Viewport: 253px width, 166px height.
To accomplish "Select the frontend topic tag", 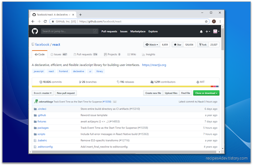I will [x=63, y=71].
